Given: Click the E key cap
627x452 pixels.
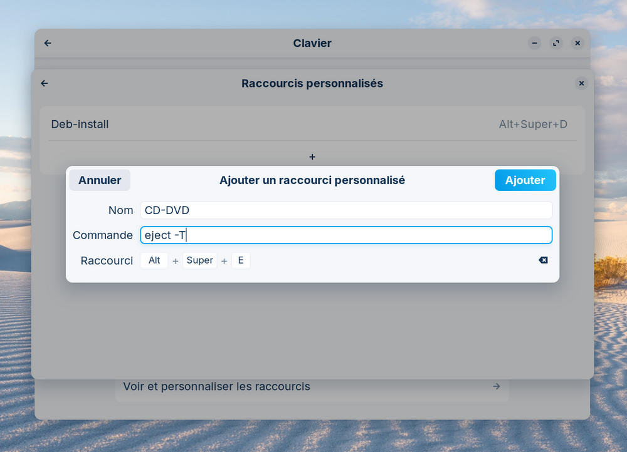Looking at the screenshot, I should pyautogui.click(x=241, y=260).
